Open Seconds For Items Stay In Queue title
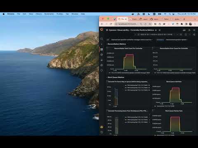This screenshot has width=198, height=148. (128, 82)
